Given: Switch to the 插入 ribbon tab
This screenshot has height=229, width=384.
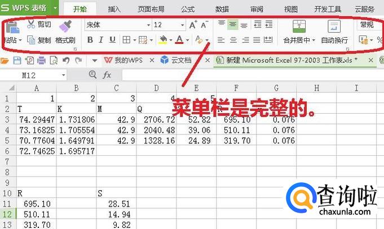Looking at the screenshot, I should pos(114,9).
